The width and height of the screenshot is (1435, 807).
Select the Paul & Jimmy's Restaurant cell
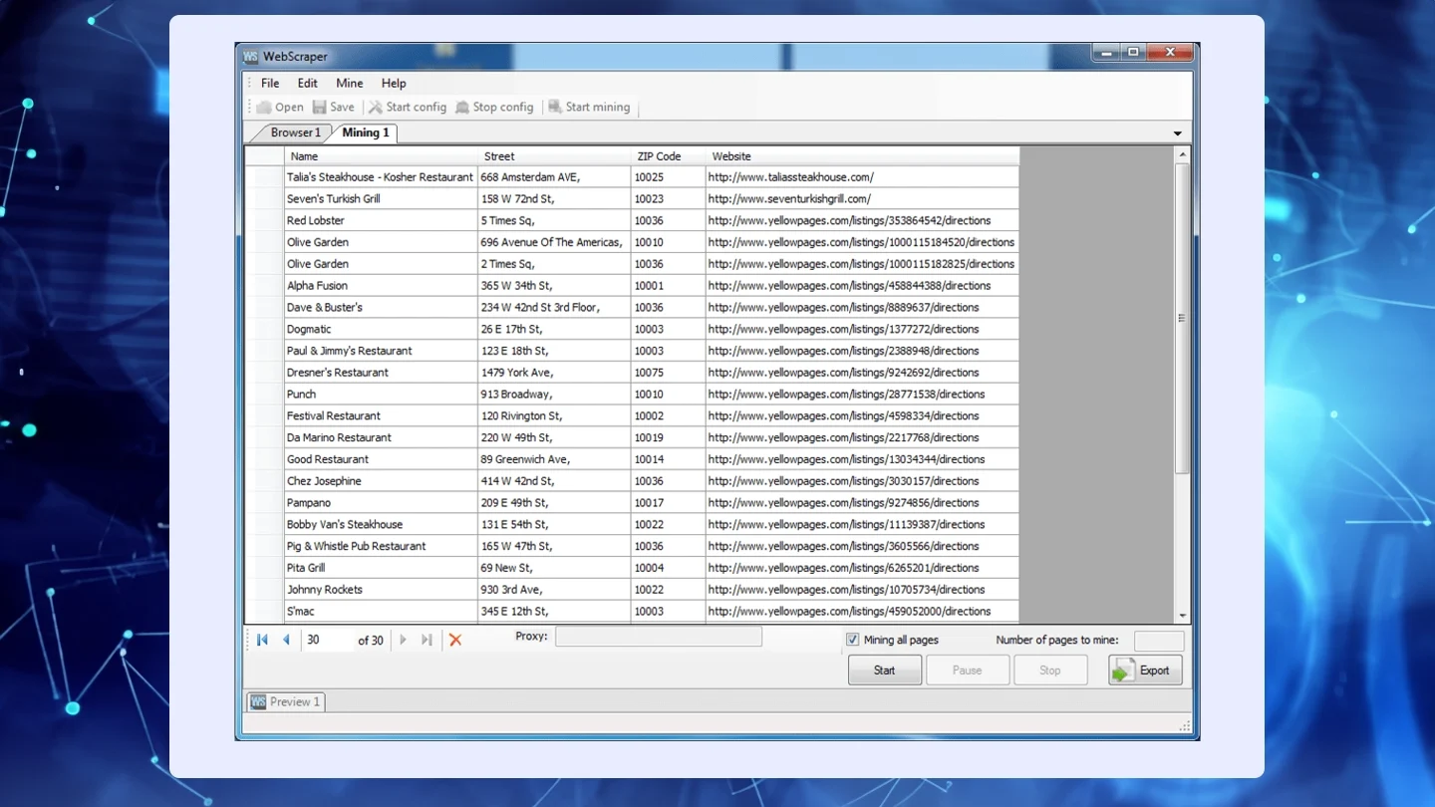pyautogui.click(x=381, y=351)
